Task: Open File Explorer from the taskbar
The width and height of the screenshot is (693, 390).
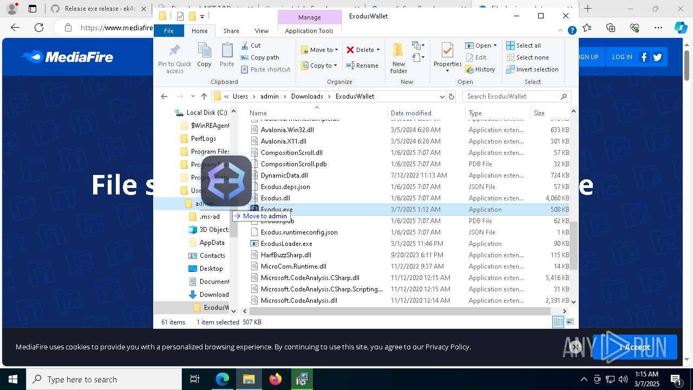Action: pyautogui.click(x=249, y=379)
